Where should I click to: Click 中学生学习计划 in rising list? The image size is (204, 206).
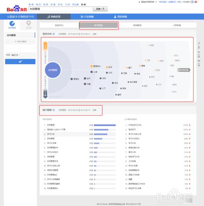pyautogui.click(x=135, y=125)
